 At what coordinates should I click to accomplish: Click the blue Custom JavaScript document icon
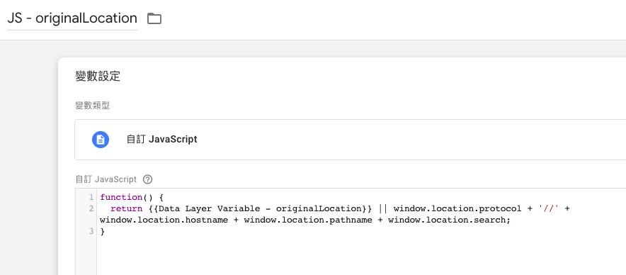101,140
